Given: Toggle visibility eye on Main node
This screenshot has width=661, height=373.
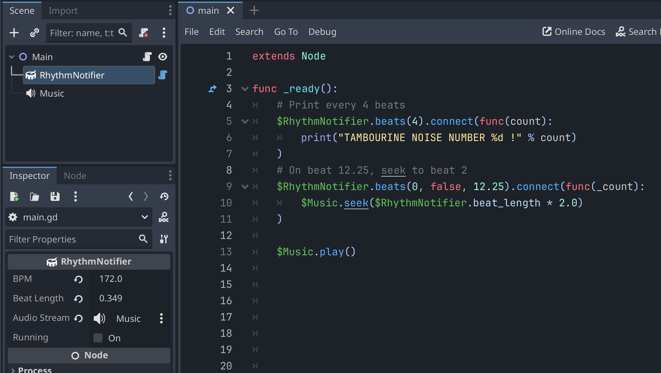Looking at the screenshot, I should pyautogui.click(x=163, y=57).
